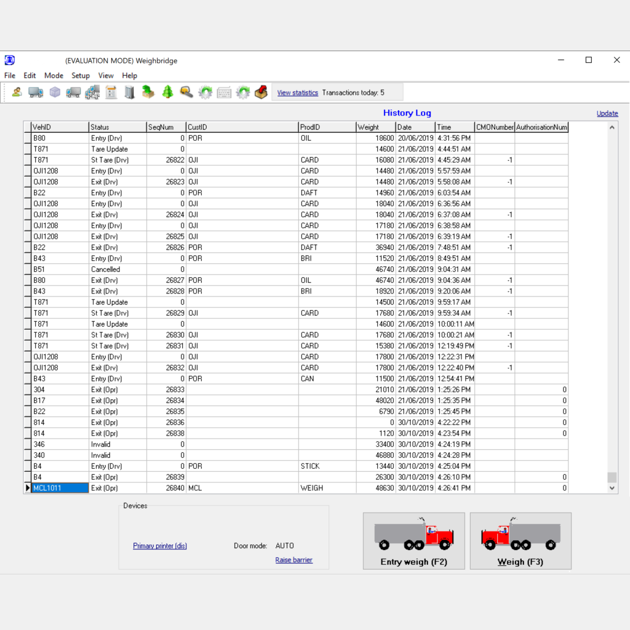630x630 pixels.
Task: Open the transactions clipboard icon
Action: pyautogui.click(x=111, y=92)
